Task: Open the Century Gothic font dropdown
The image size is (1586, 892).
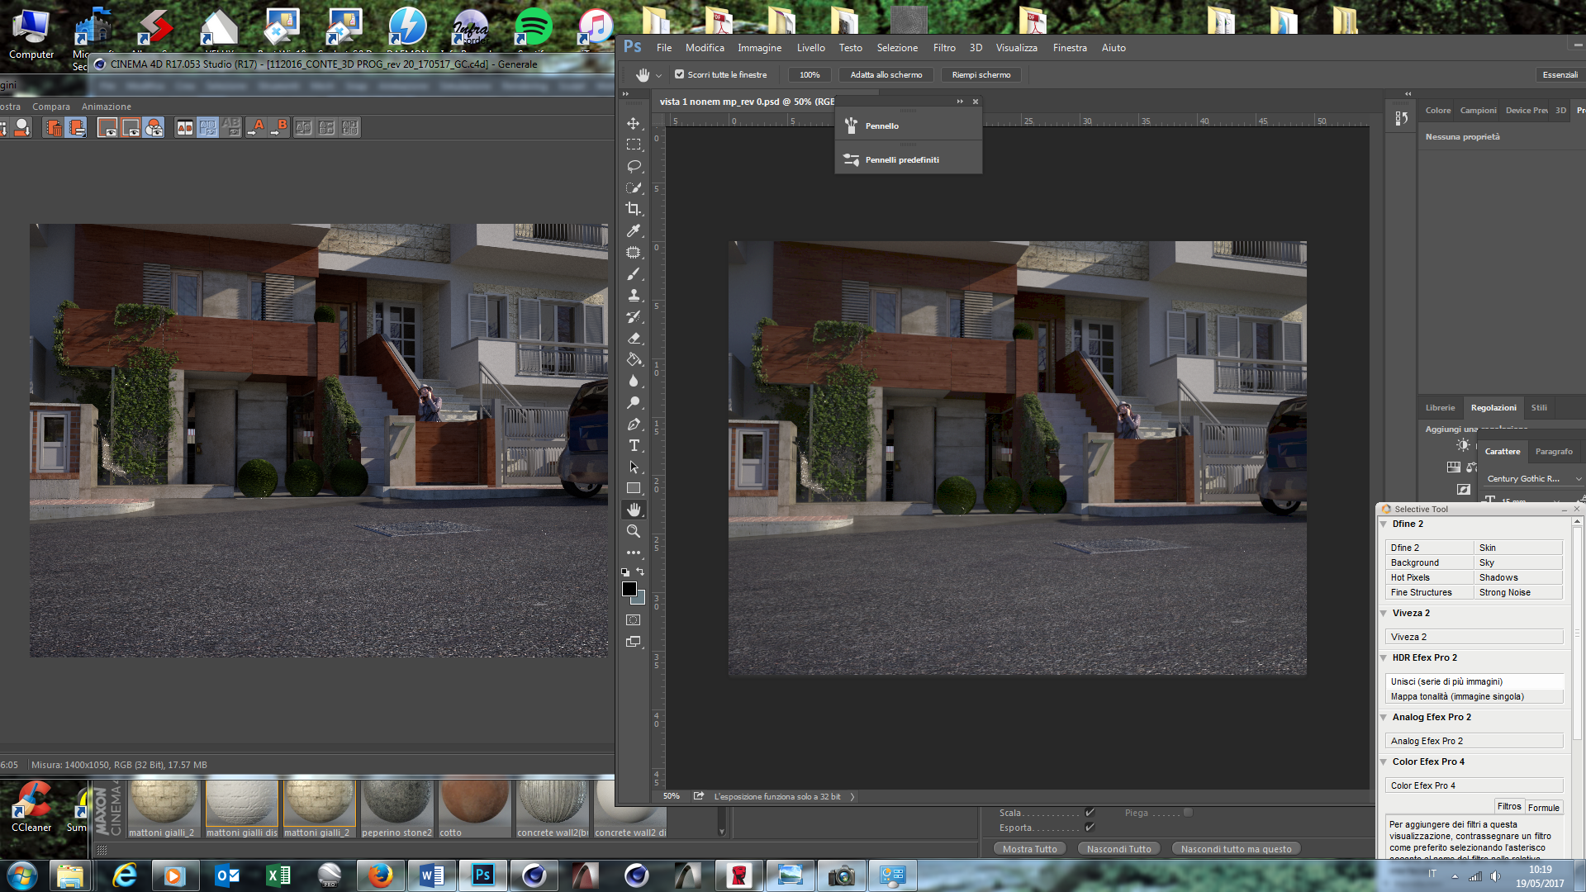Action: tap(1578, 479)
